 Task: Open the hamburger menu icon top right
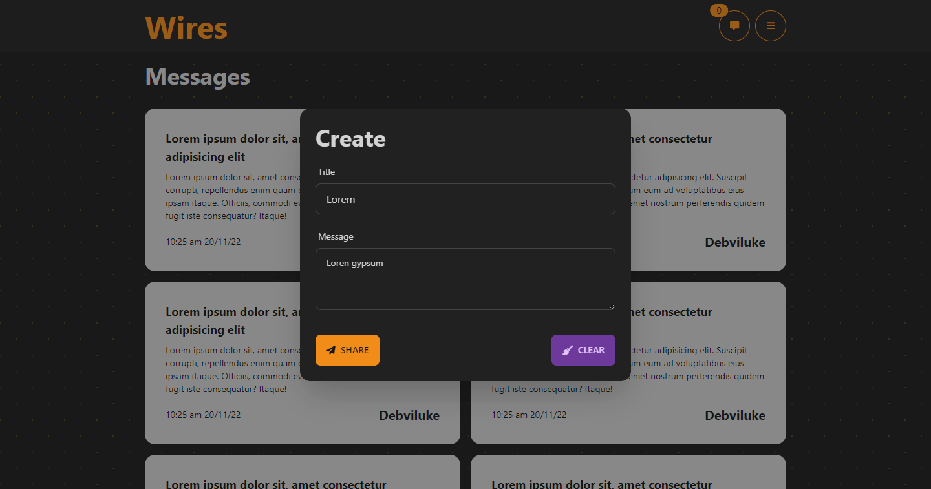point(770,26)
